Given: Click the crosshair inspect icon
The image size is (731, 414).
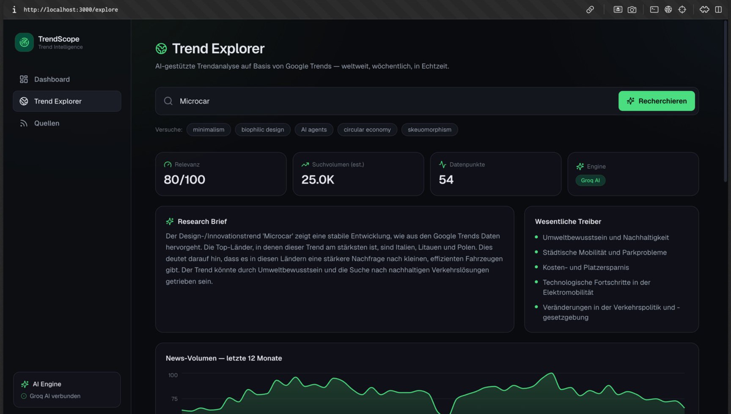Looking at the screenshot, I should (x=682, y=9).
